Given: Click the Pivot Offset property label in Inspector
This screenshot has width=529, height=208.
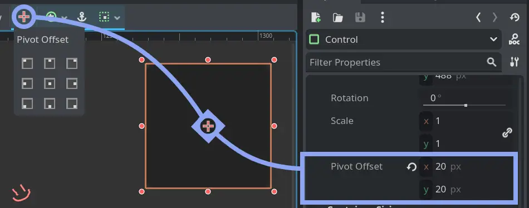Looking at the screenshot, I should tap(356, 166).
